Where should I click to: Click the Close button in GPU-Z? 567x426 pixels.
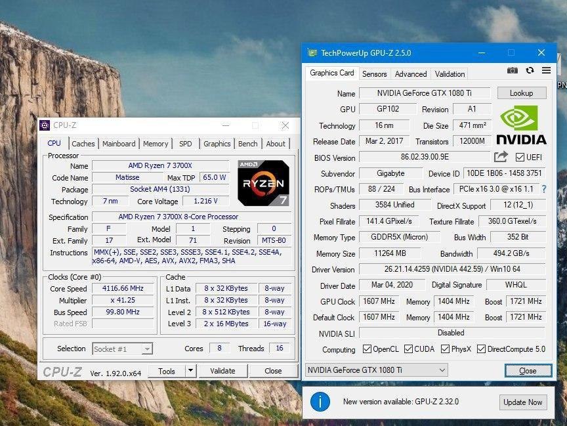tap(528, 371)
